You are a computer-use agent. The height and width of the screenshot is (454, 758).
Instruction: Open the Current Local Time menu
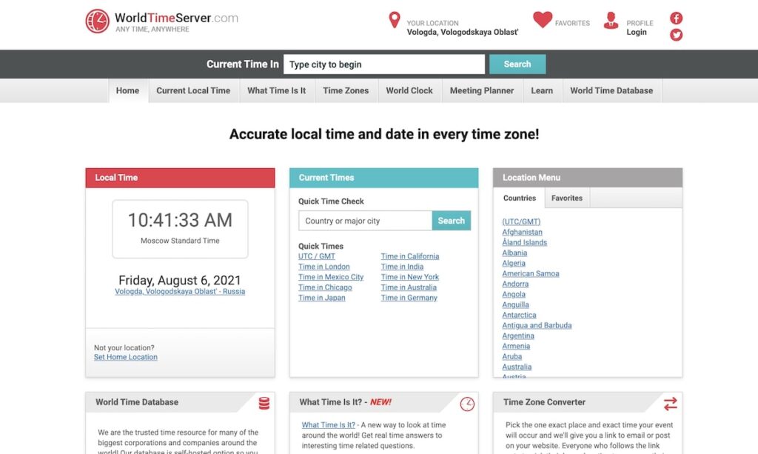click(193, 90)
